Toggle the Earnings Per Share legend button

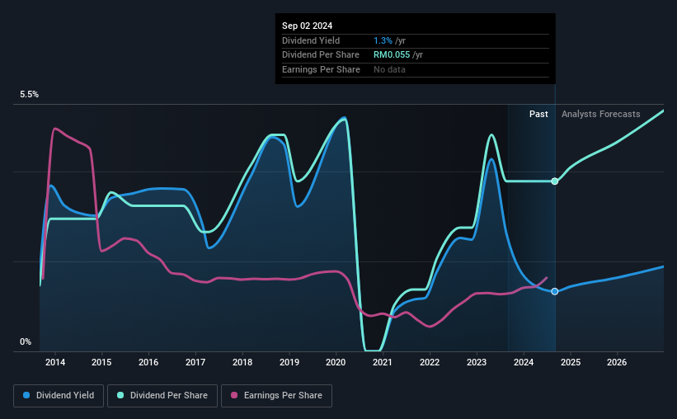pyautogui.click(x=276, y=396)
